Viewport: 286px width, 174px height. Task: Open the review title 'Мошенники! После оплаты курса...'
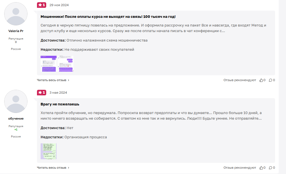click(x=108, y=17)
